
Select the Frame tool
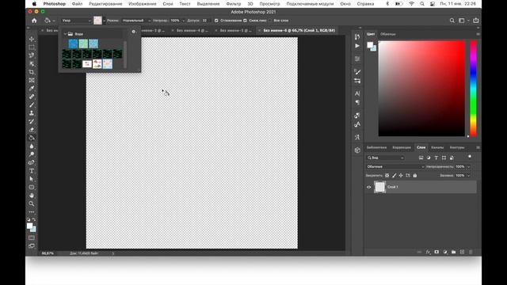[x=32, y=80]
